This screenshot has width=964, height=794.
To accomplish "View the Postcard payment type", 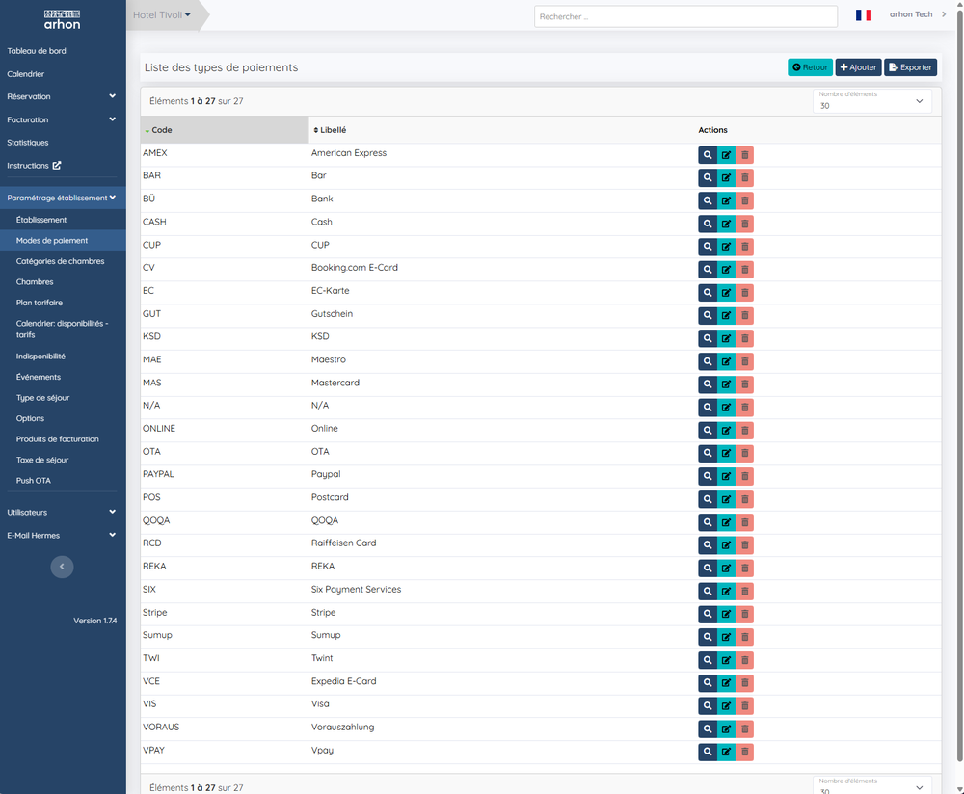I will (x=708, y=499).
